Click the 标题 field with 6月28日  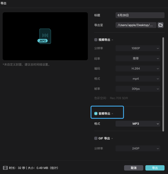140,15
